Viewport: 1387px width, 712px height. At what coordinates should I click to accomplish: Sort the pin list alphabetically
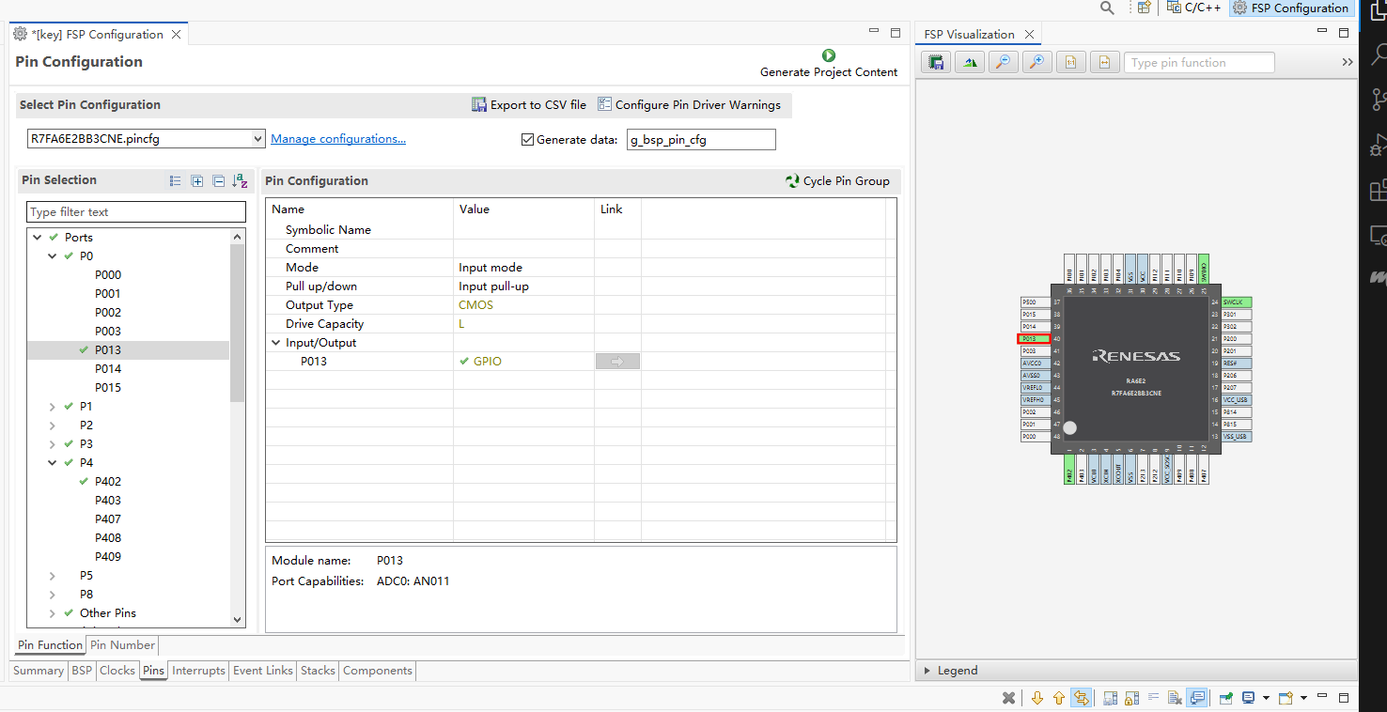tap(240, 181)
